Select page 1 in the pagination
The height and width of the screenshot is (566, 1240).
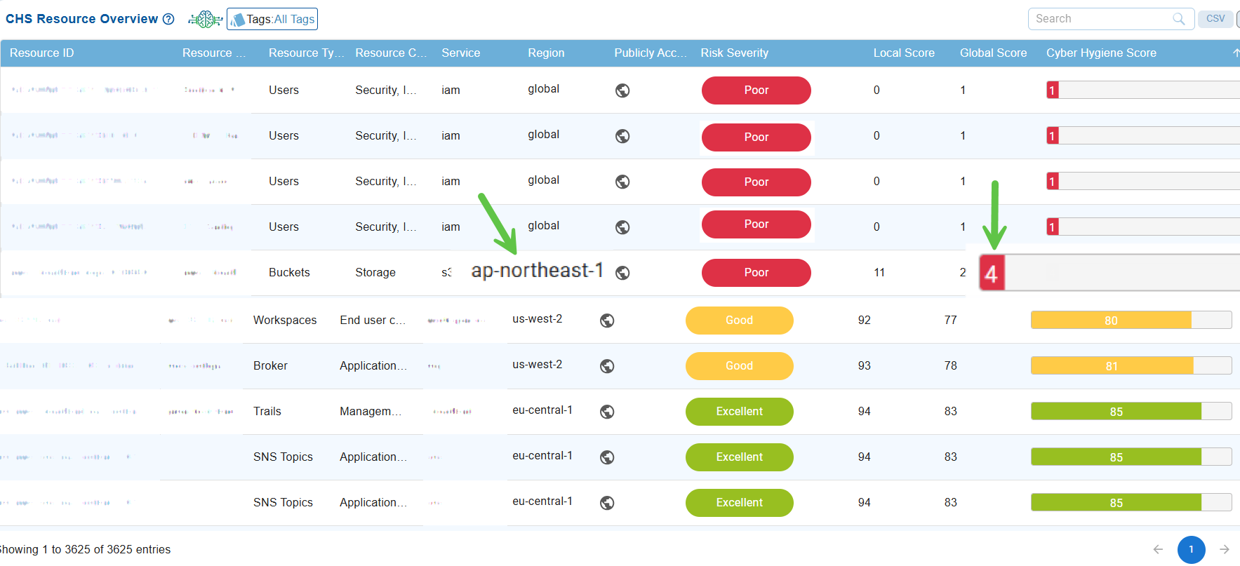click(1191, 549)
